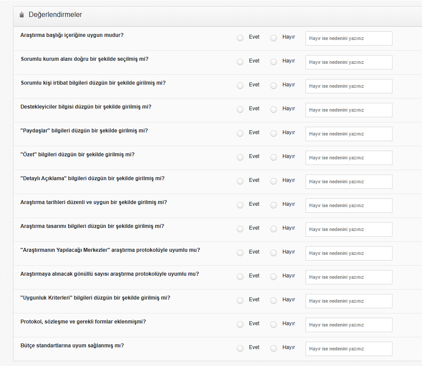Click reason text box for Bütçe standartlarına row

[x=349, y=349]
